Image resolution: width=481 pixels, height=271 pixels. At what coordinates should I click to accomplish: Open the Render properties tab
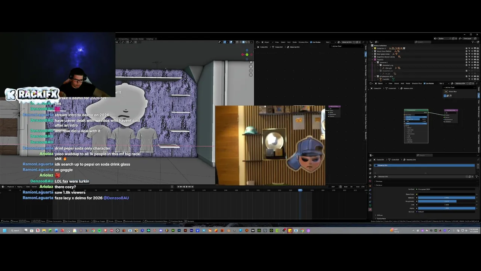click(370, 165)
